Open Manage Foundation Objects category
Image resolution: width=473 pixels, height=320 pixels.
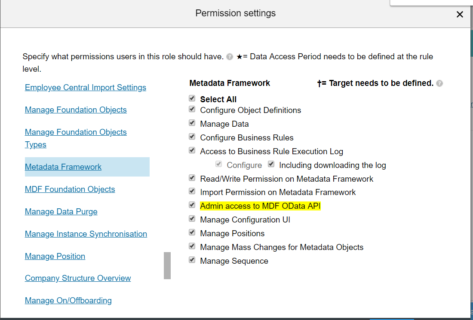pos(76,110)
